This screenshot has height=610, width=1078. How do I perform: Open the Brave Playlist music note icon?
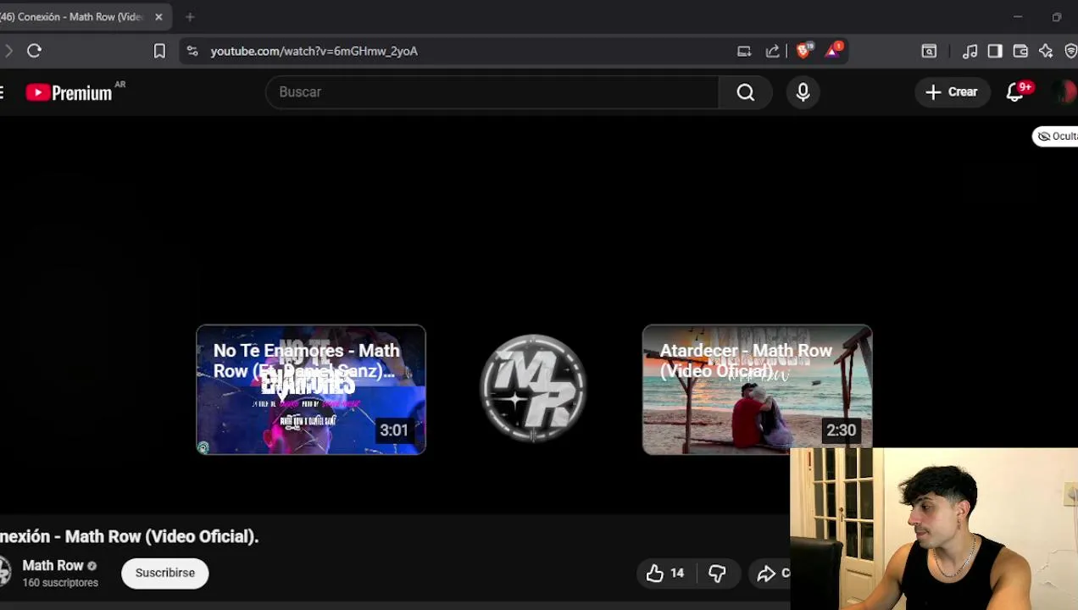tap(970, 51)
